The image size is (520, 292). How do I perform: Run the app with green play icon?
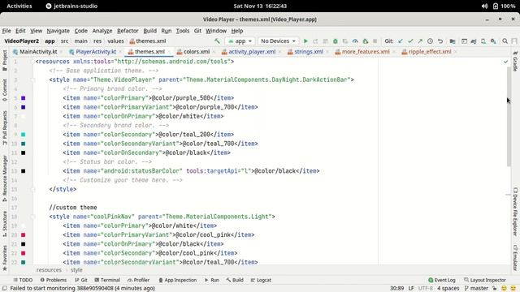305,41
